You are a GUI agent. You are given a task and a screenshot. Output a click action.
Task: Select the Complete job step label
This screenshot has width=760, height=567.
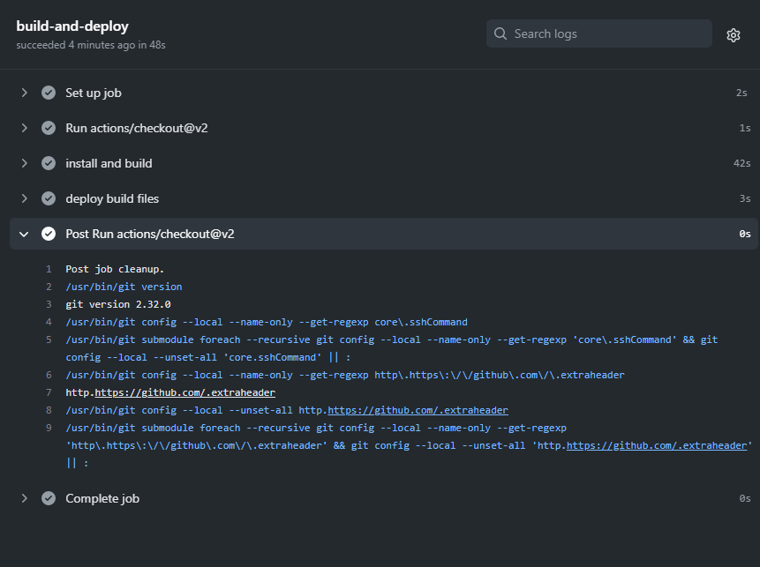102,499
